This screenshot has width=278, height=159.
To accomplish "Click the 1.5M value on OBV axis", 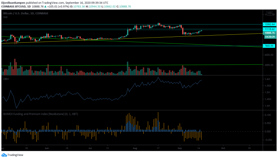I will 267,93.
